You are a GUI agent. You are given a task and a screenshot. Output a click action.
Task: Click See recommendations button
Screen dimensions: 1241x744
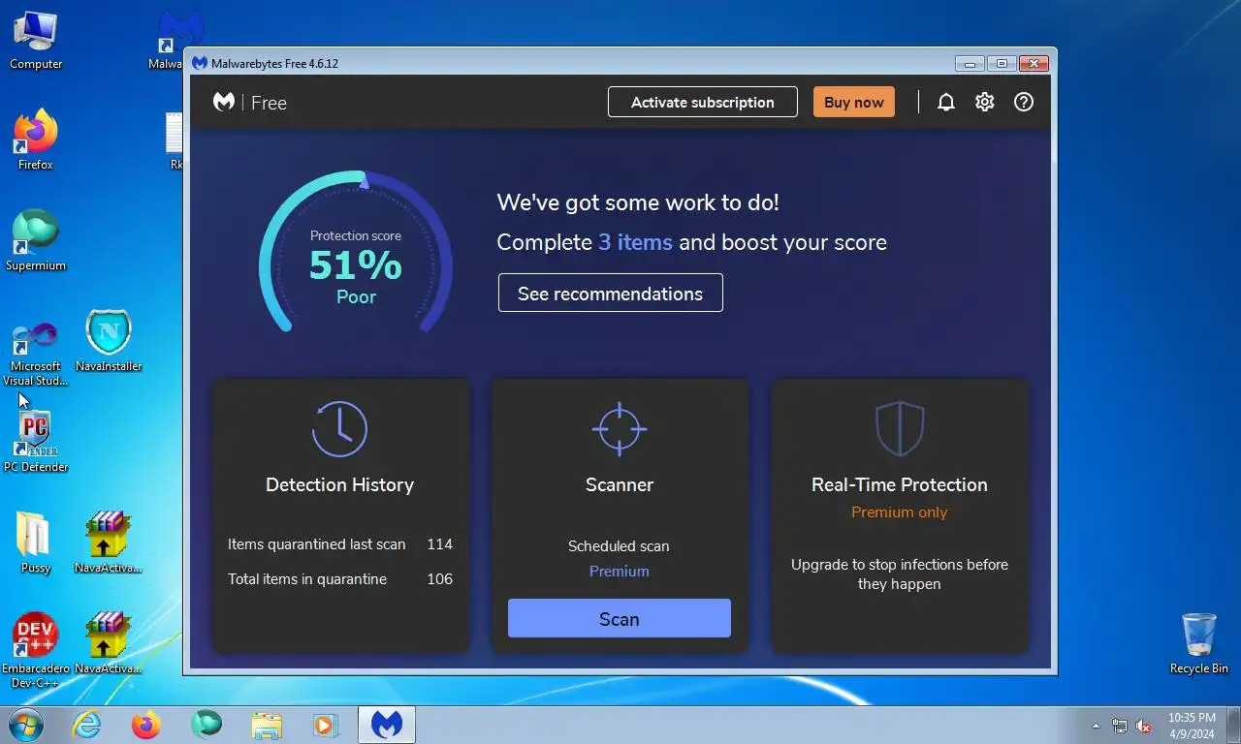tap(611, 293)
